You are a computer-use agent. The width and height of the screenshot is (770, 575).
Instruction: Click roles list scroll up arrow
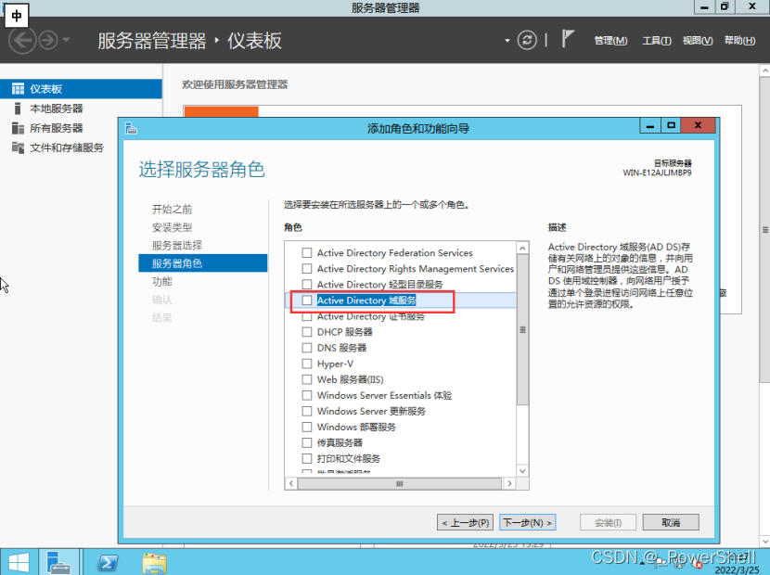coord(522,248)
